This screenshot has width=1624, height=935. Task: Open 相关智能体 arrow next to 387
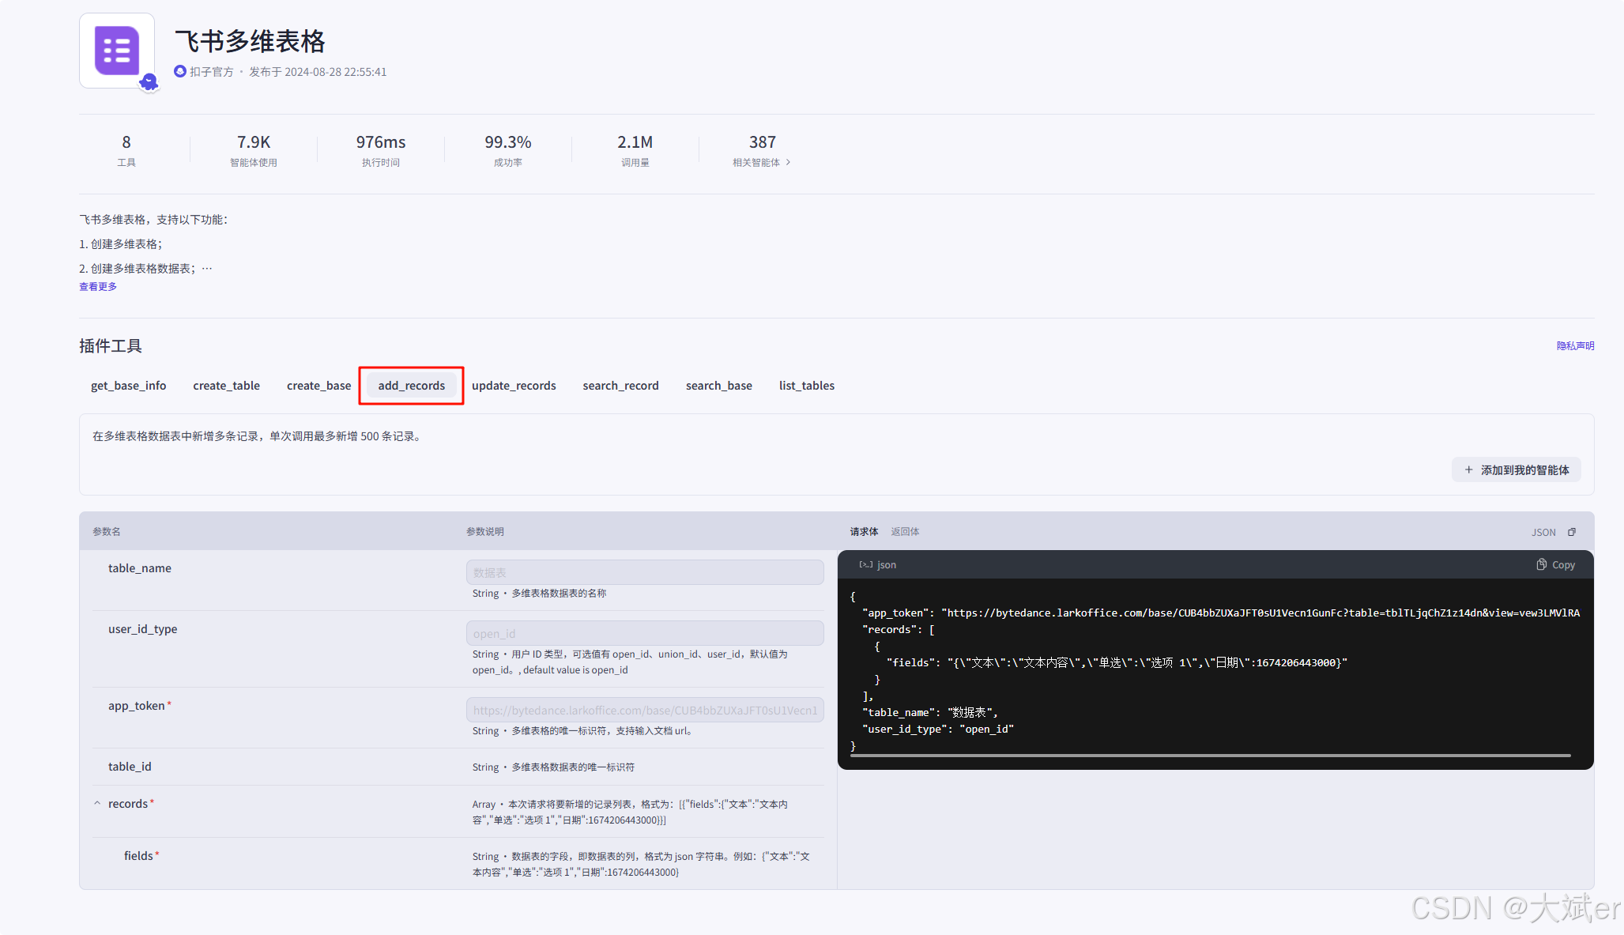tap(788, 162)
